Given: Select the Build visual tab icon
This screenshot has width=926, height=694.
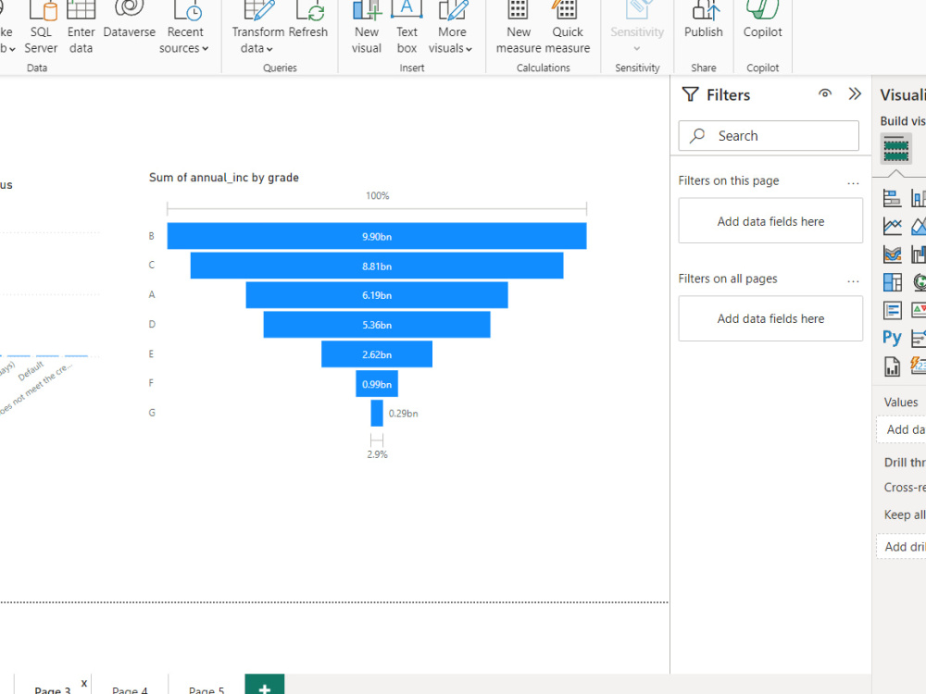Looking at the screenshot, I should coord(895,149).
